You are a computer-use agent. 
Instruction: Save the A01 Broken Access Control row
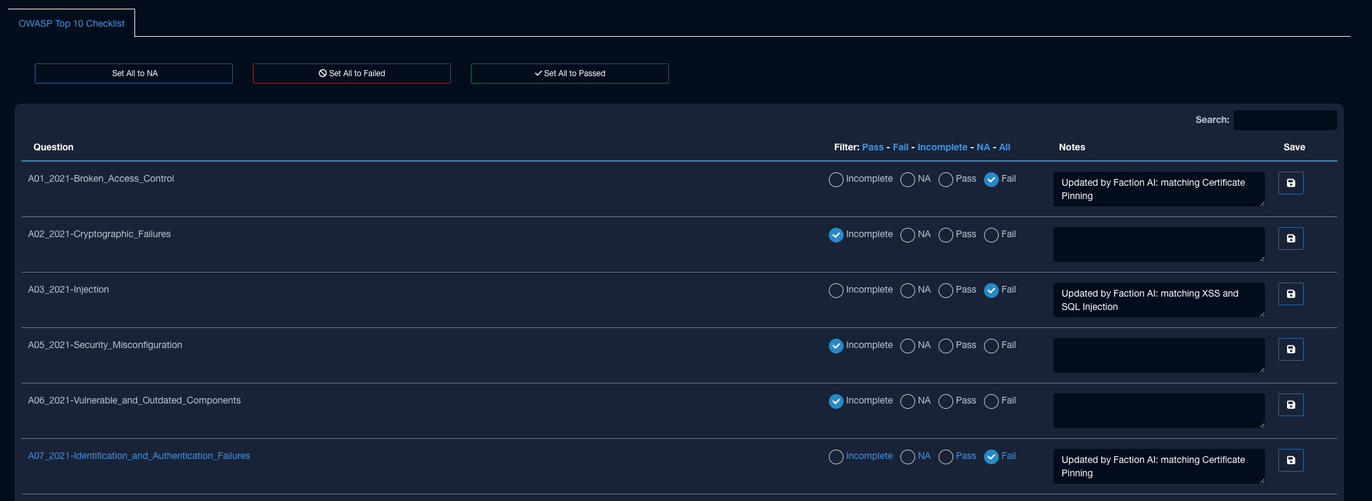tap(1290, 183)
